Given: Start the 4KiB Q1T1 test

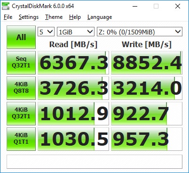Looking at the screenshot, I should (x=21, y=139).
